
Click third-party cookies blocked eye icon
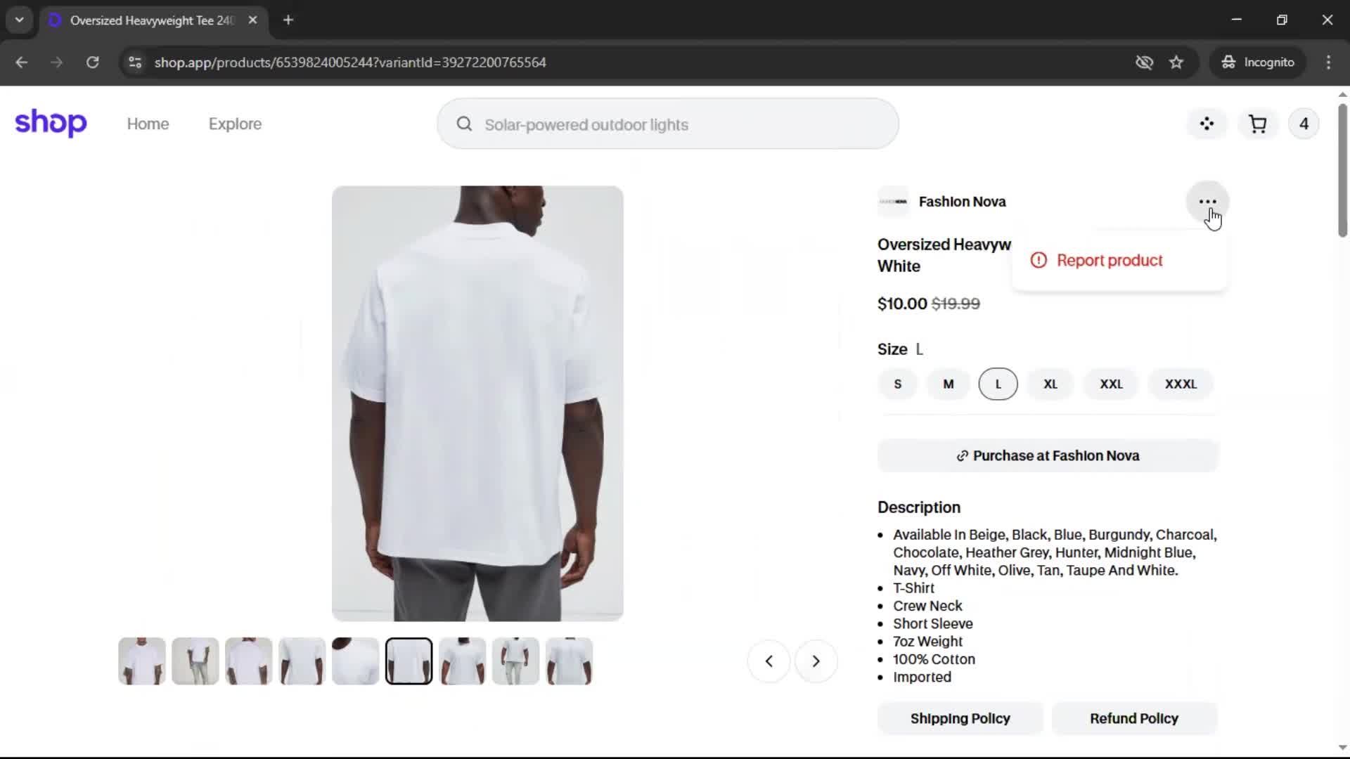click(1144, 63)
